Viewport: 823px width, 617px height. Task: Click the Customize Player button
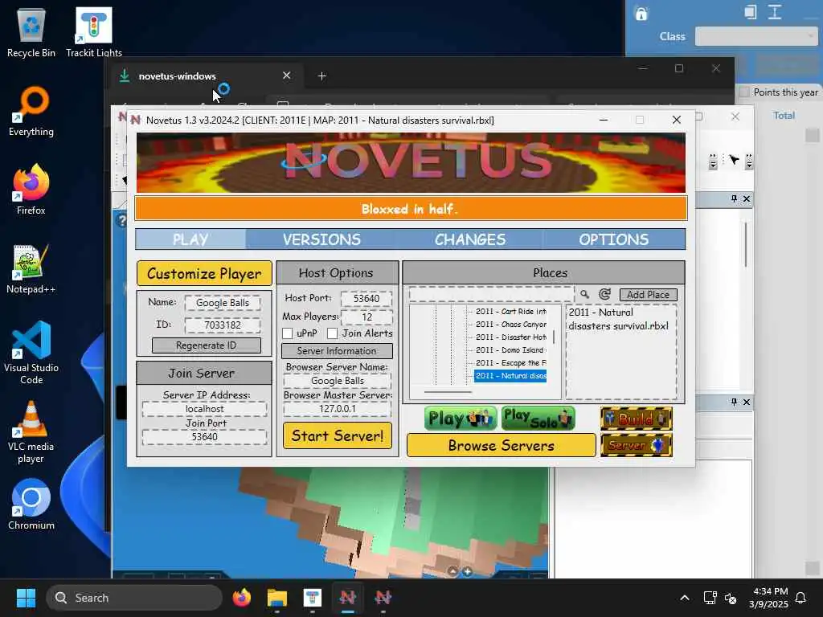[204, 273]
